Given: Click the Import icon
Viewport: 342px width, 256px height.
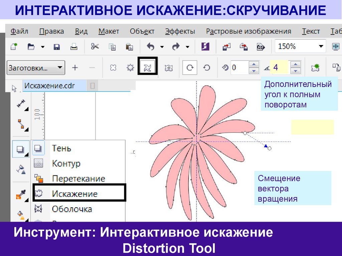Looking at the screenshot, I should (227, 47).
